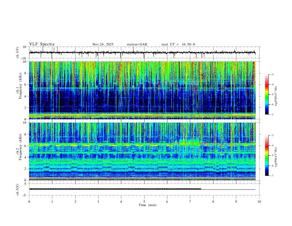Viewport: 292px width, 226px height.
Task: Click the '-3' label on ch.1 colorbar
Action: tap(272, 74)
